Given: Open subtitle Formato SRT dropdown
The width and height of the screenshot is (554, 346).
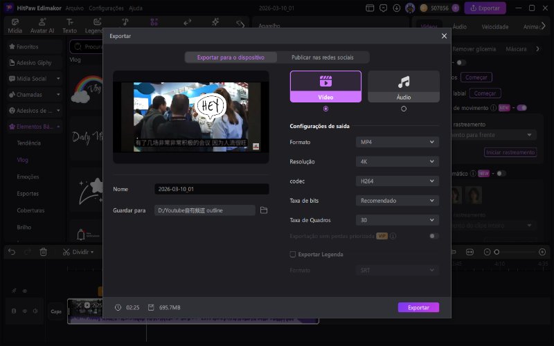Looking at the screenshot, I should pyautogui.click(x=397, y=270).
